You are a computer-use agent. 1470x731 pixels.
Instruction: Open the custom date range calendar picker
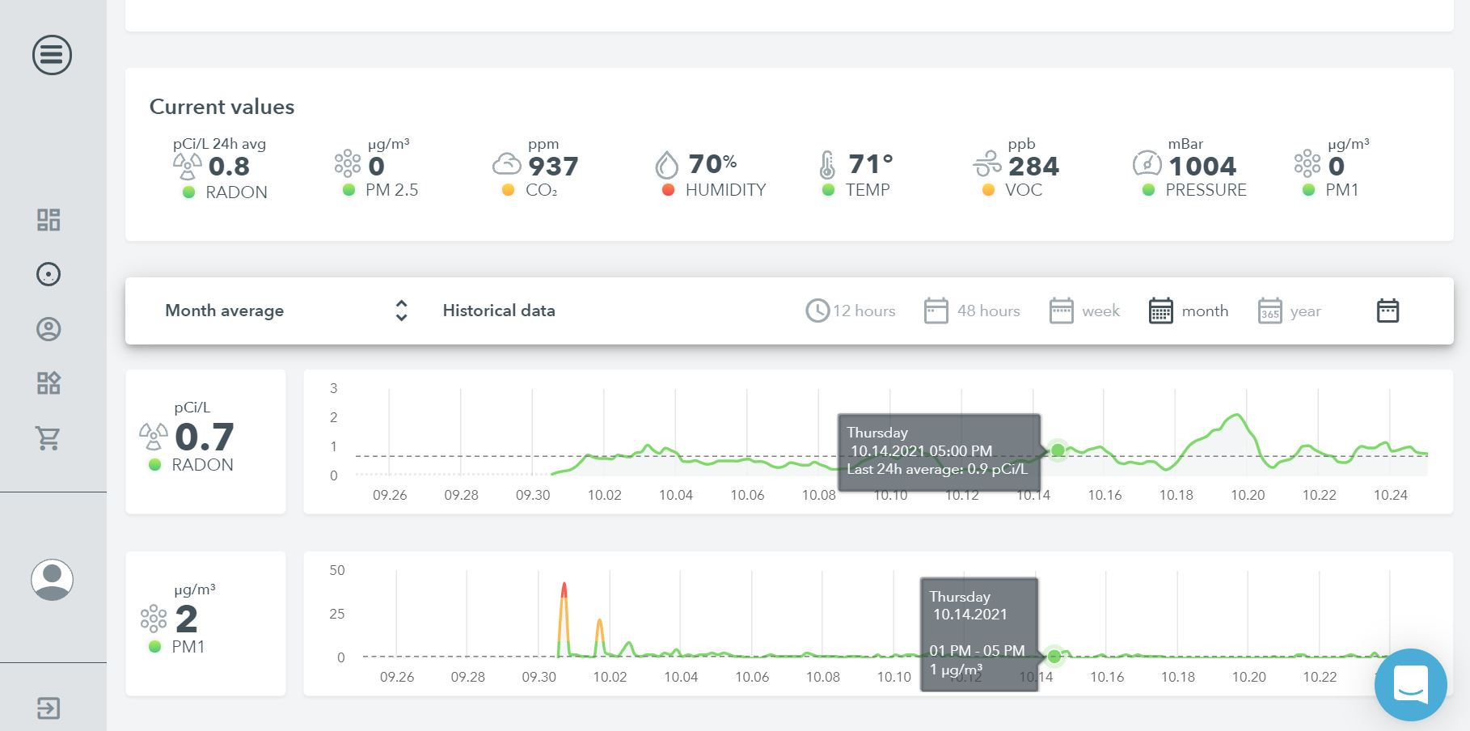pyautogui.click(x=1388, y=310)
